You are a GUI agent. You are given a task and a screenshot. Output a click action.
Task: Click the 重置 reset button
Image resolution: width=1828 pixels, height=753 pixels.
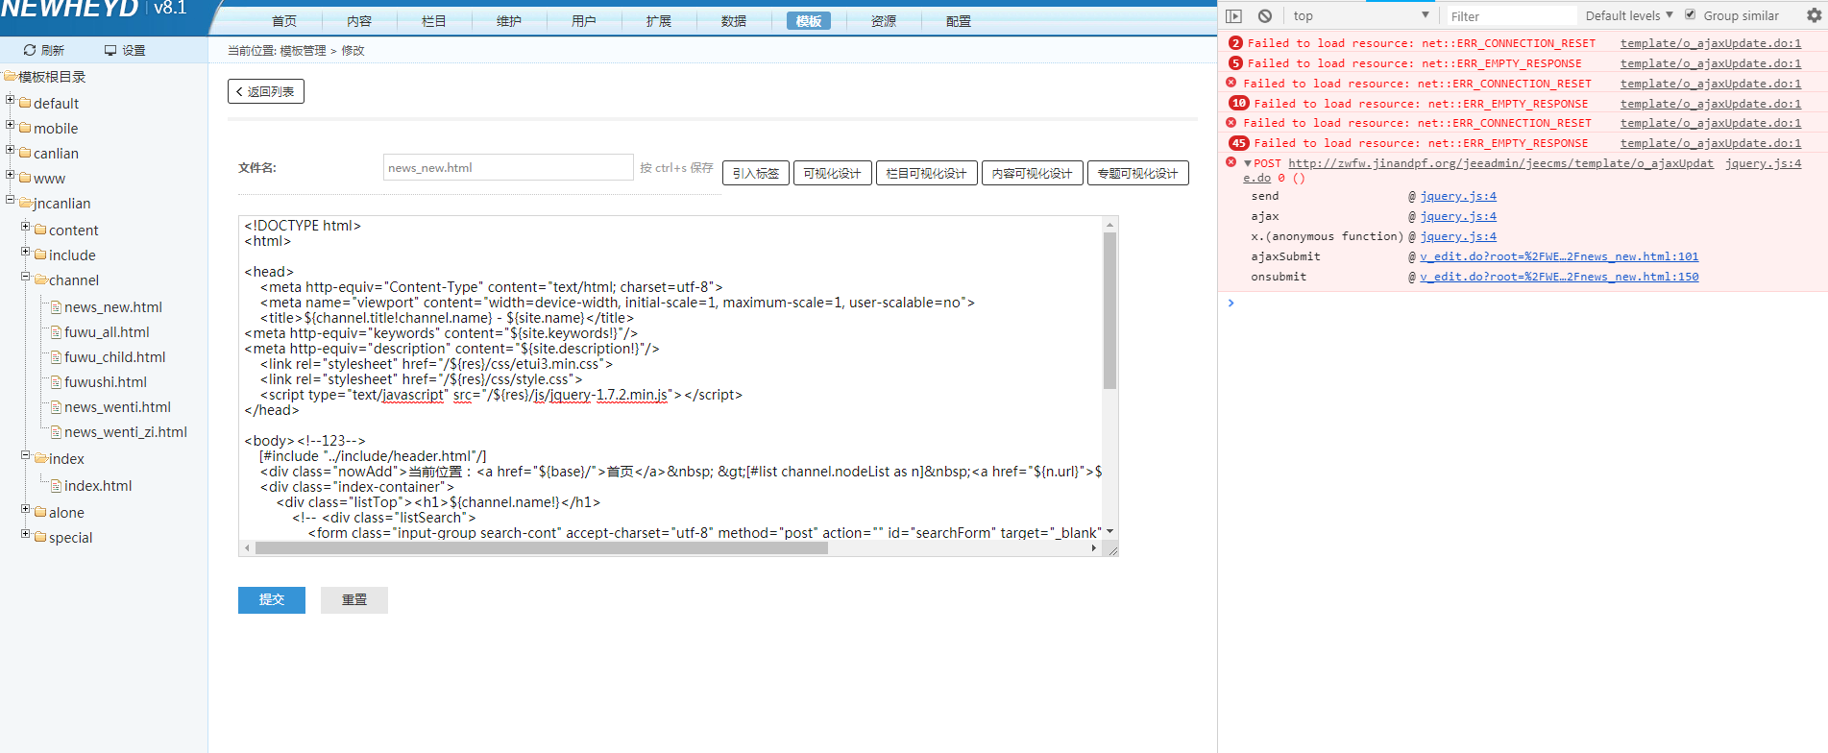354,600
